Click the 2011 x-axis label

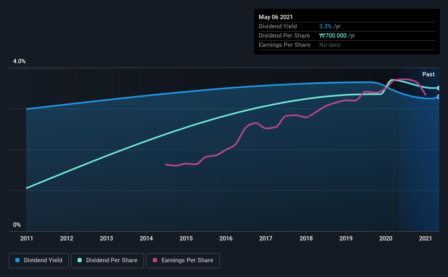[27, 238]
